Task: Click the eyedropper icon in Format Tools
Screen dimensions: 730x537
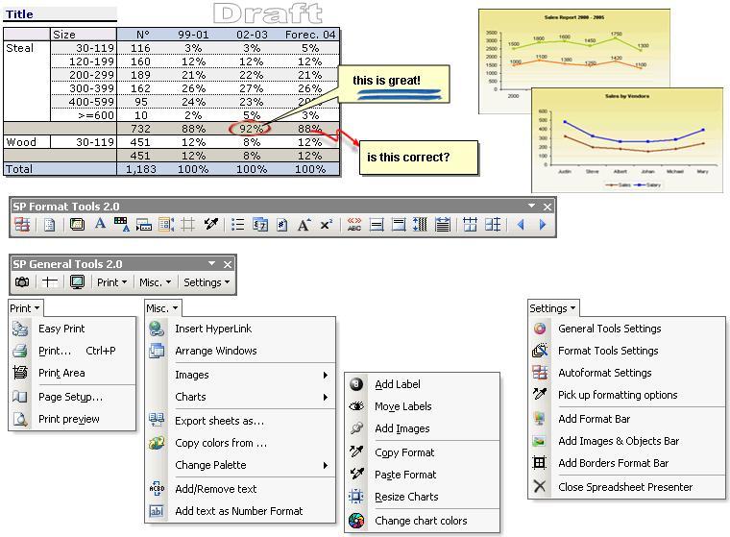Action: coord(210,225)
